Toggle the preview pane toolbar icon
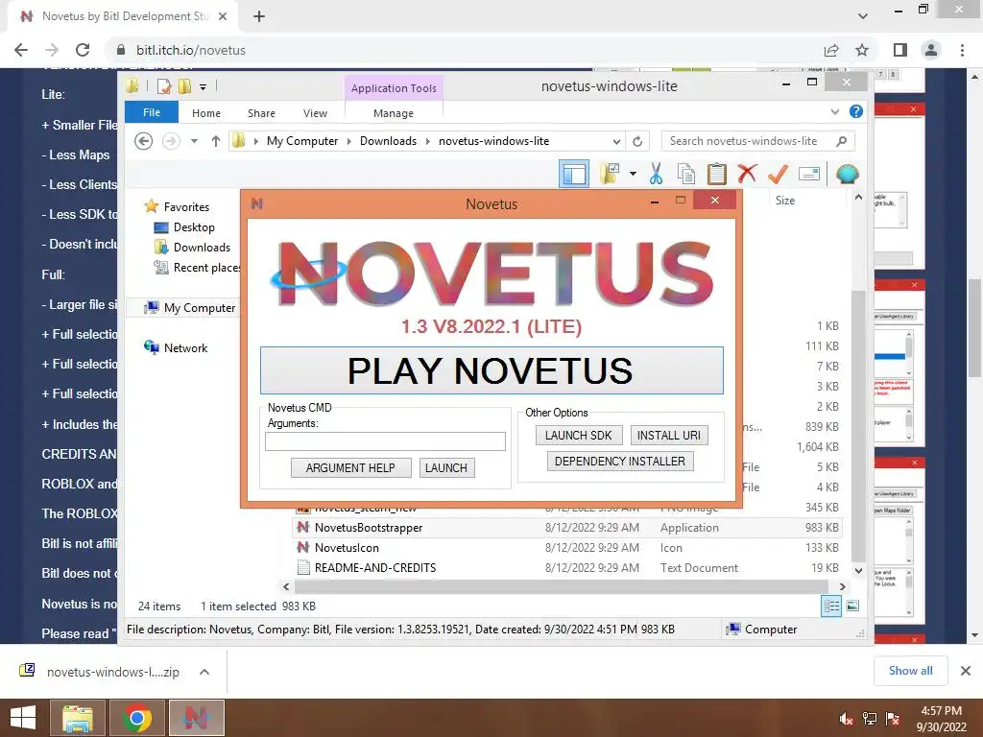 coord(574,174)
